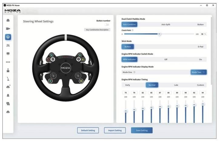The height and width of the screenshot is (141, 220).
Task: Choose Mode One display mode
Action: tap(127, 72)
